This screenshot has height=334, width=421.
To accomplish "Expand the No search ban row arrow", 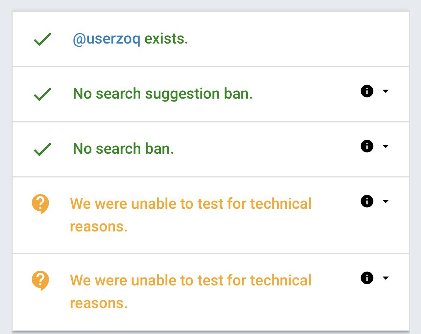I will 386,146.
